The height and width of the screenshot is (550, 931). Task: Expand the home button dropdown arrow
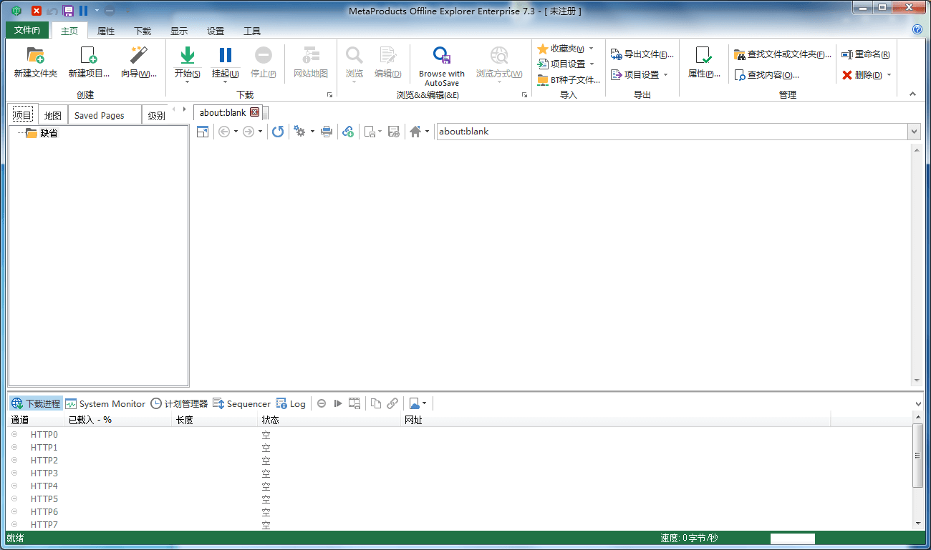(x=428, y=132)
